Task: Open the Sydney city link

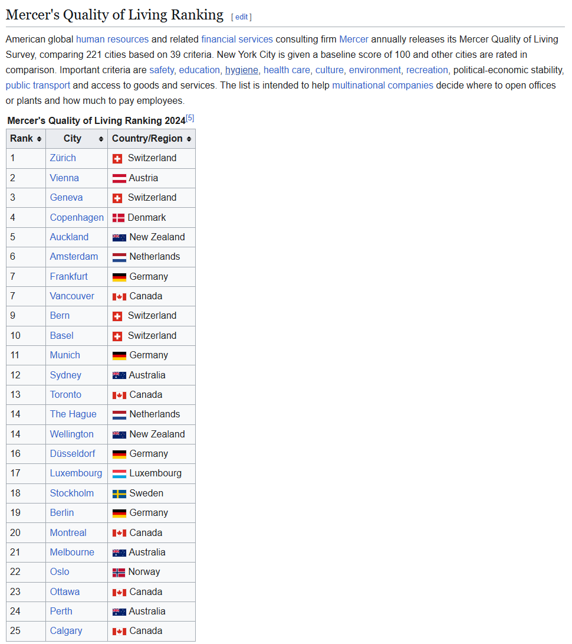Action: pos(65,375)
